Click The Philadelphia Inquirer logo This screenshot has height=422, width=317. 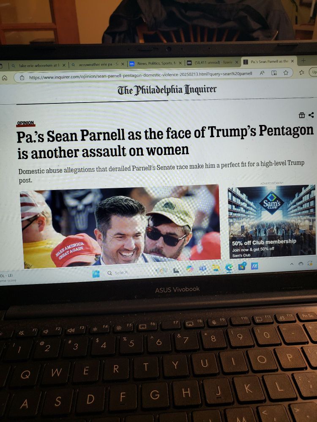(x=167, y=90)
